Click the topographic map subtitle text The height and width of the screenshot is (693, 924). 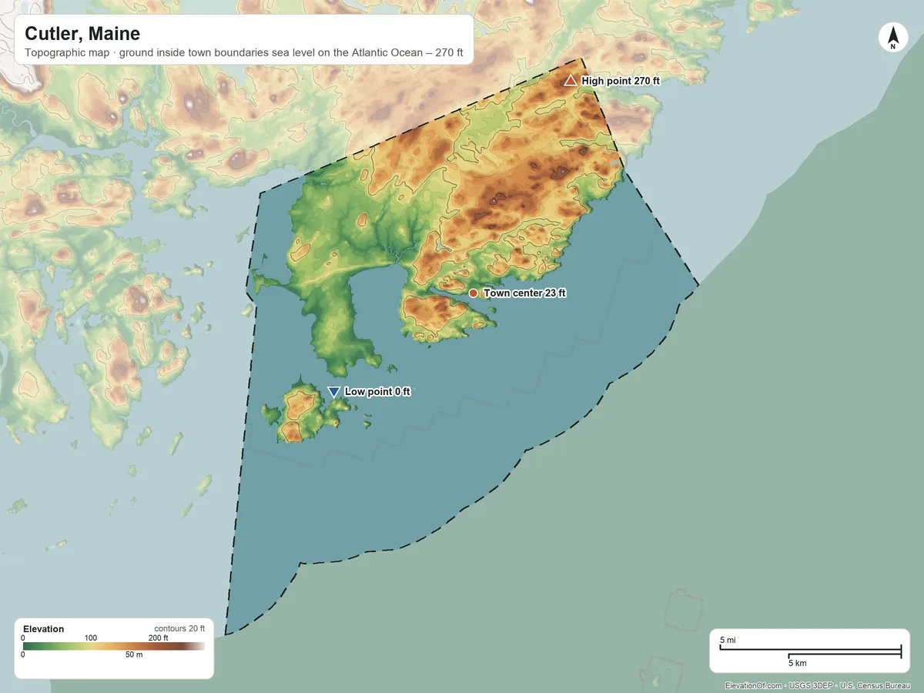[x=243, y=55]
